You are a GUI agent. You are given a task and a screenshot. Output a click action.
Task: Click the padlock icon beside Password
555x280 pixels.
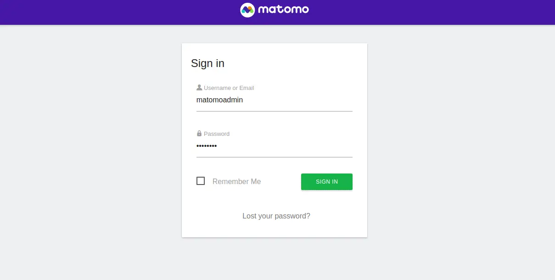(199, 134)
